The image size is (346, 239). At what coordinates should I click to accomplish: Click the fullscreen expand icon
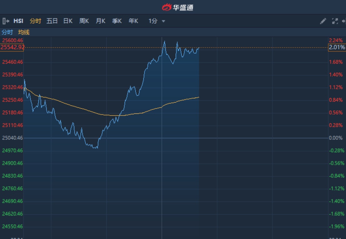click(335, 21)
